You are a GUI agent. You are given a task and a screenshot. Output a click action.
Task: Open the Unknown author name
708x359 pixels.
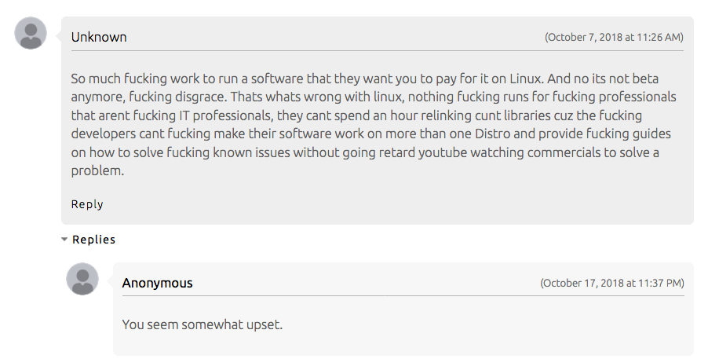click(x=99, y=37)
